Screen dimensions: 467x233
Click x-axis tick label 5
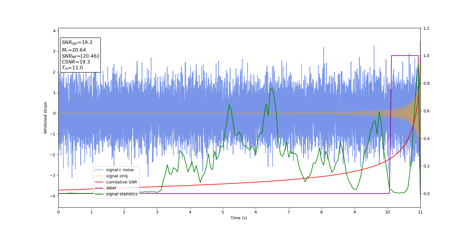[x=223, y=212]
